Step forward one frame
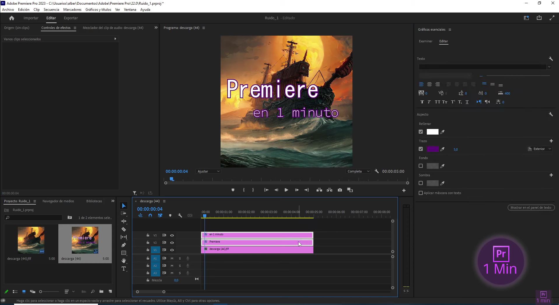559x305 pixels. pos(297,190)
